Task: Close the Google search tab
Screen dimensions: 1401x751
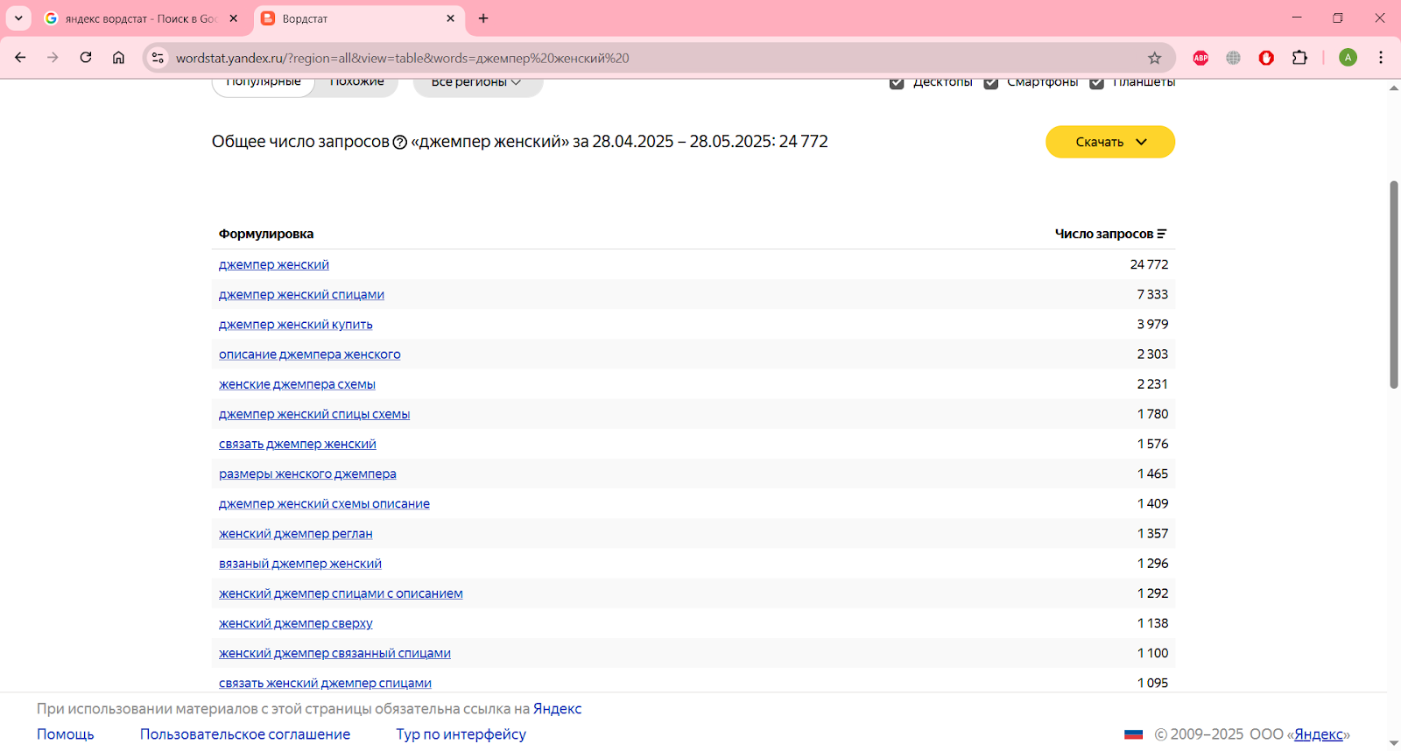Action: (x=234, y=18)
